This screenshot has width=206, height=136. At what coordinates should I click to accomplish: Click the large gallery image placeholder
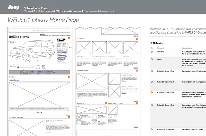39,96
